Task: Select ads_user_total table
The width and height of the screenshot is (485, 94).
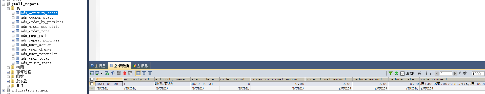Action: tap(35, 58)
